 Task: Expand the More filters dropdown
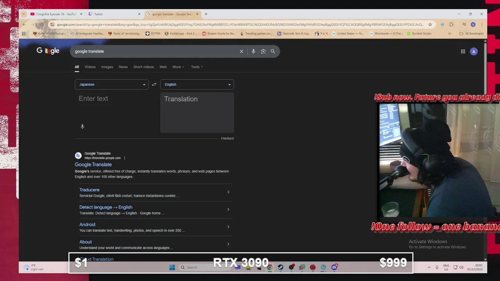click(x=178, y=67)
